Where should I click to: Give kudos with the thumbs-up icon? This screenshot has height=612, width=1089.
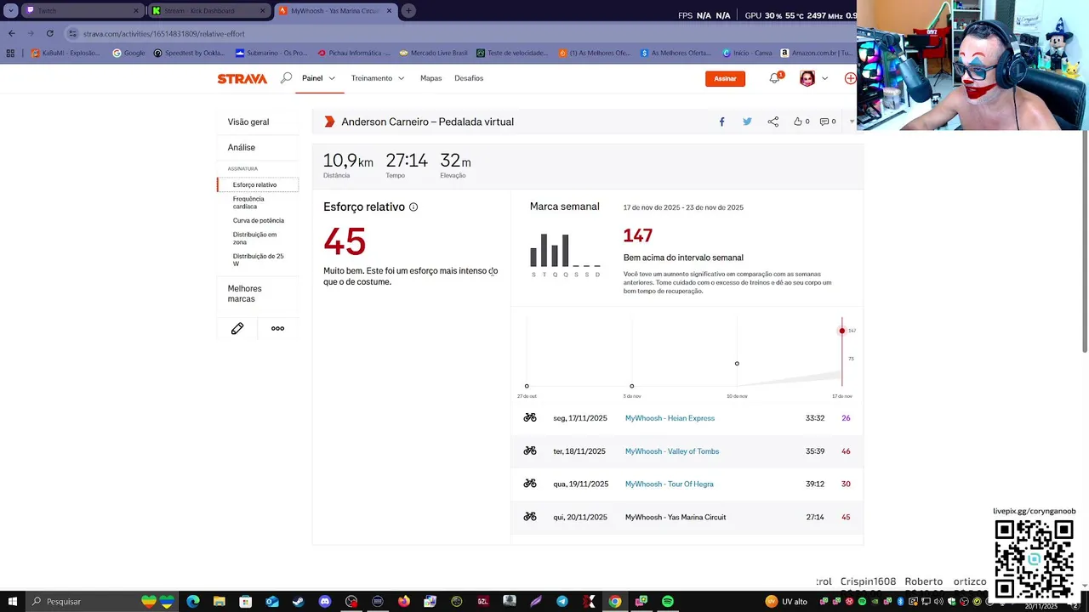(x=798, y=122)
